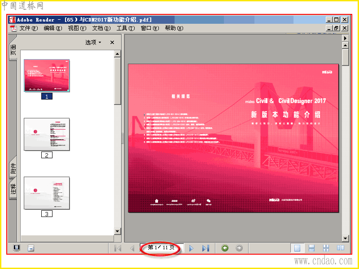Select page 1 thumbnail
Viewport: 359px width, 269px height.
tap(47, 76)
